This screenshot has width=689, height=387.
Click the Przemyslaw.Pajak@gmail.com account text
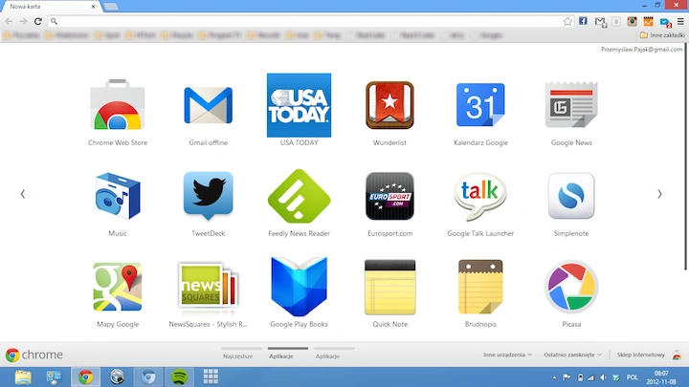coord(641,49)
